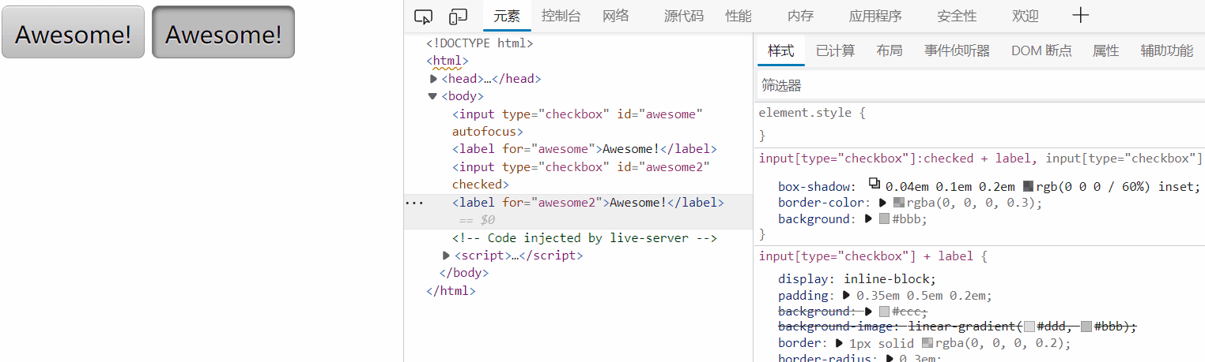The height and width of the screenshot is (362, 1205).
Task: Open the 性能 tab
Action: 738,16
